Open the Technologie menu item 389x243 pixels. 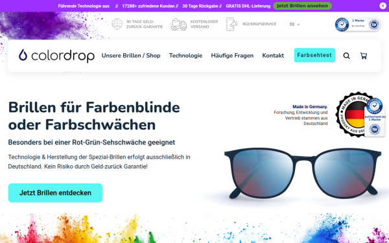coord(185,56)
